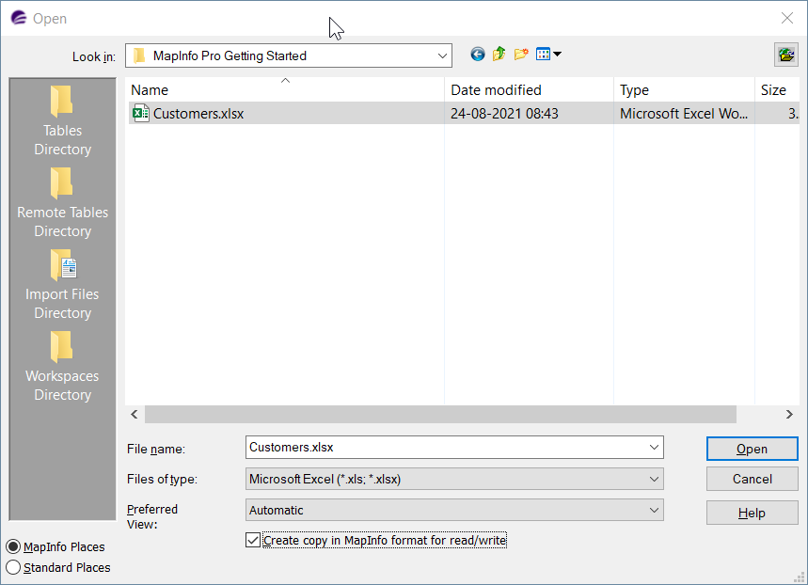
Task: Click the green folder icon at top right
Action: [x=786, y=55]
